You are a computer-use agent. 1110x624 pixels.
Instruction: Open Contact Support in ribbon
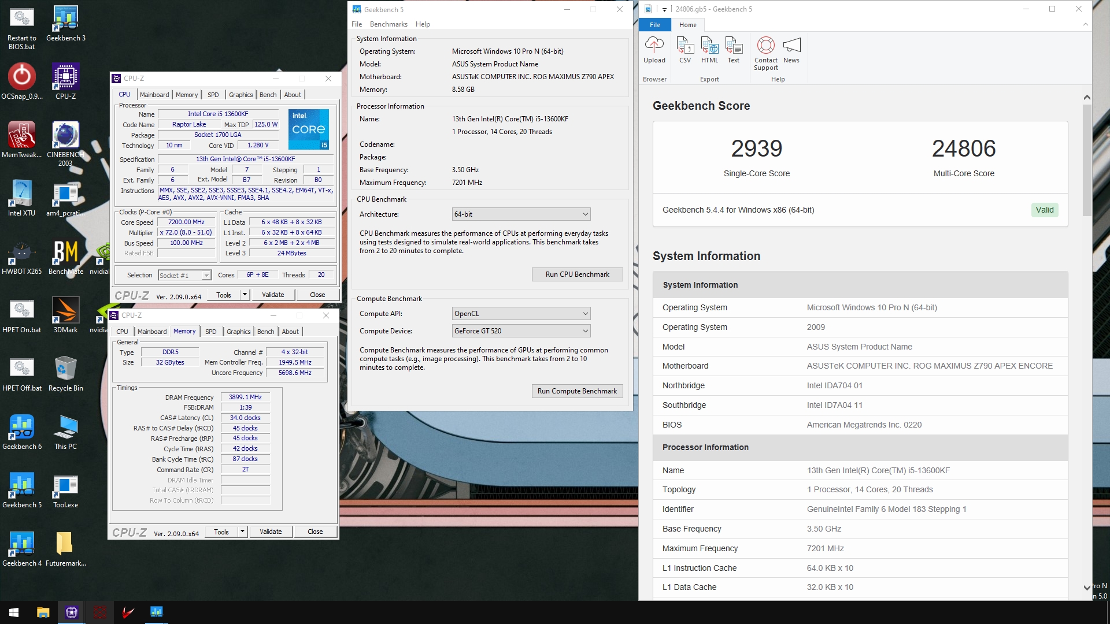point(766,53)
